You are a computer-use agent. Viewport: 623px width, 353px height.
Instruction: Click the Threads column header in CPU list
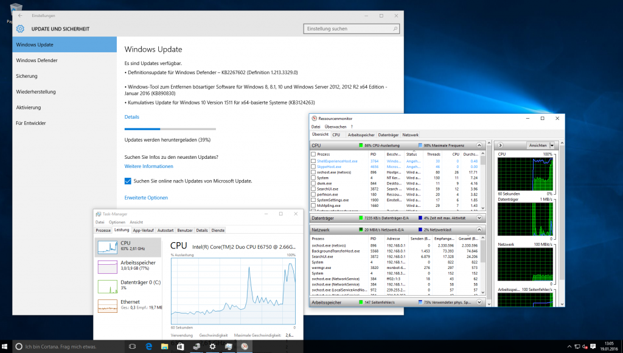433,154
